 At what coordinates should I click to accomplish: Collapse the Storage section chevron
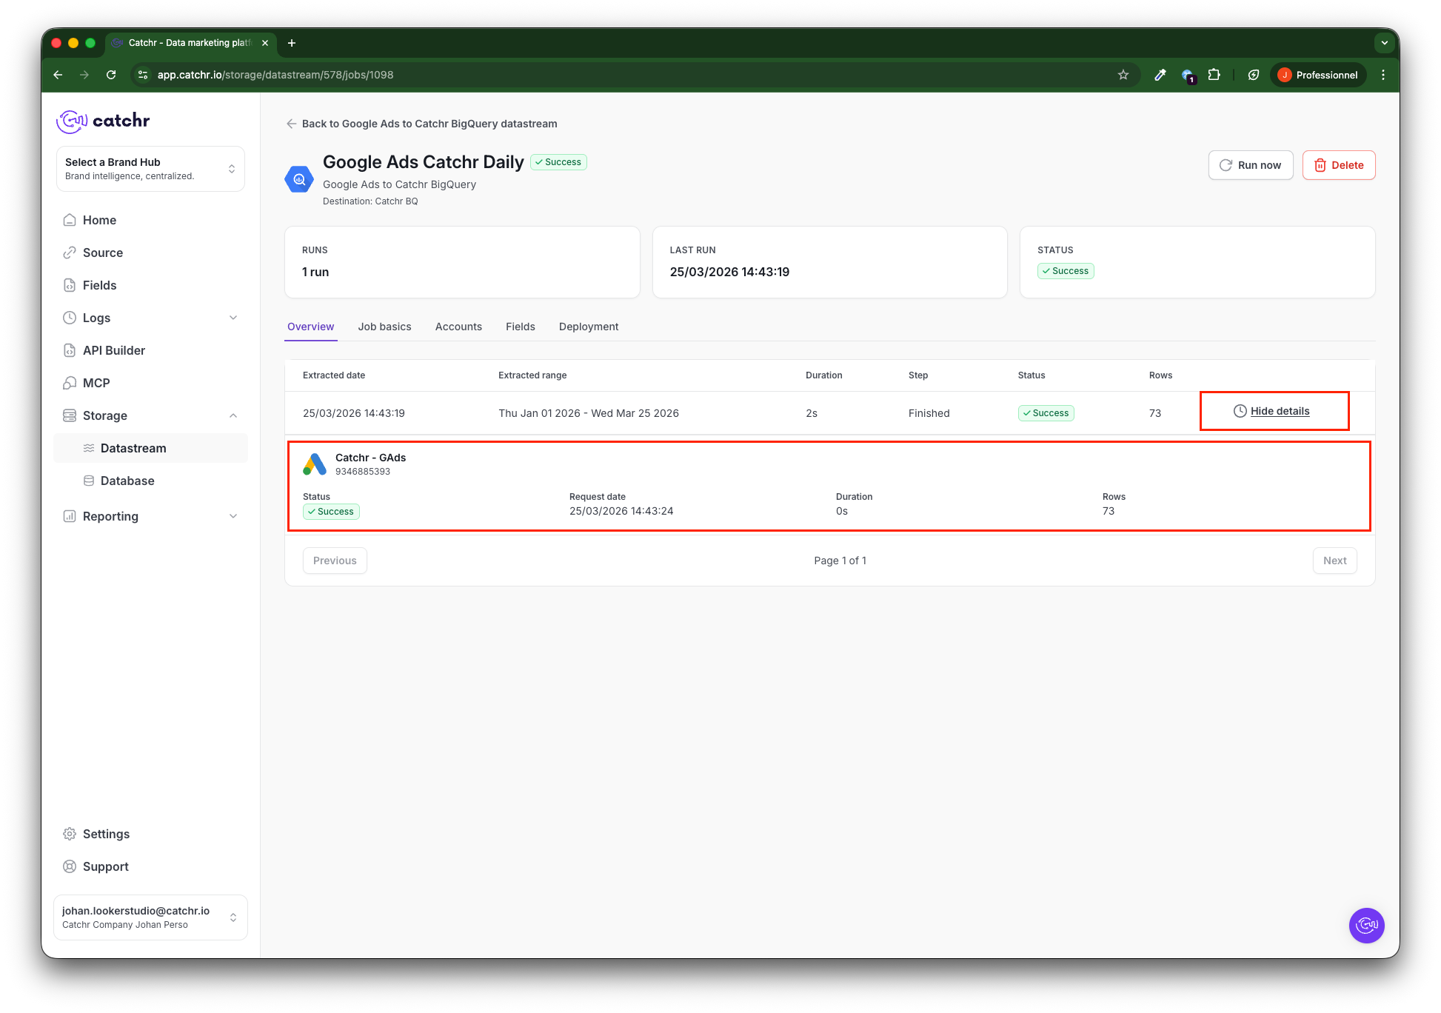pos(233,415)
